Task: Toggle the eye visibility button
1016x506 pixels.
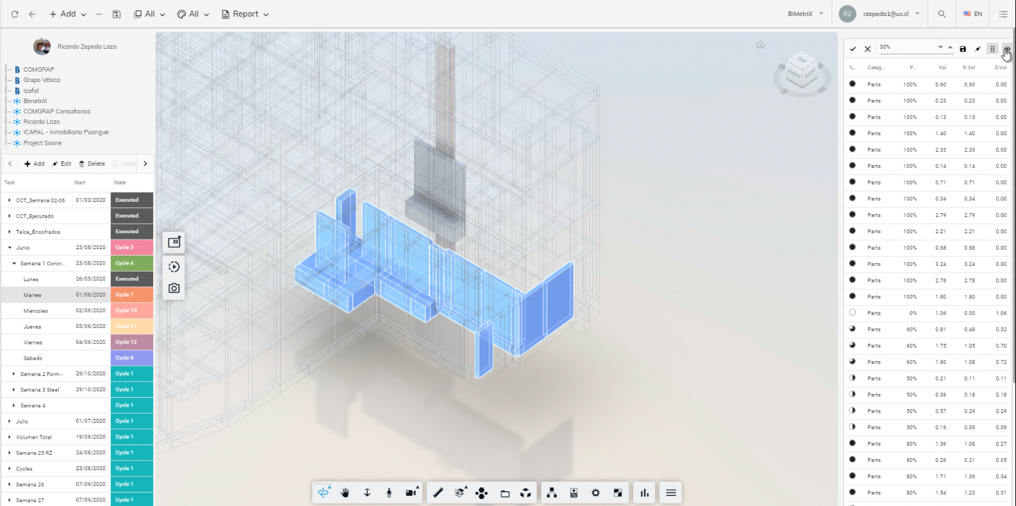Action: coord(1007,49)
